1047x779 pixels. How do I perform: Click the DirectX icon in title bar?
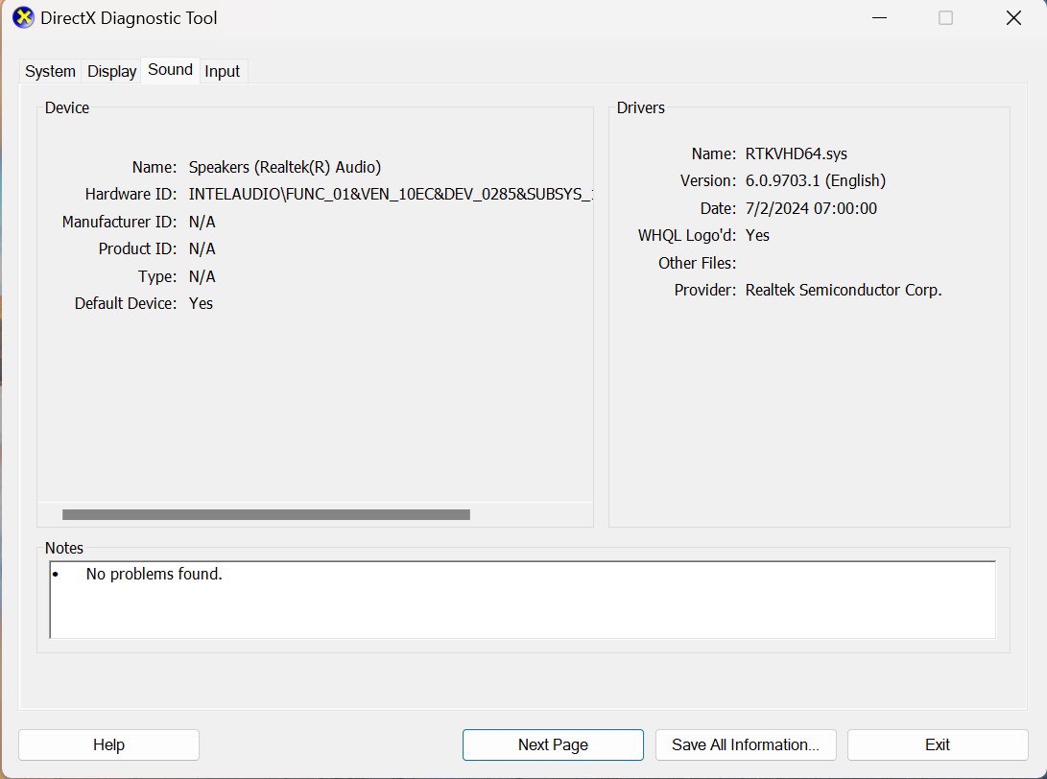coord(23,18)
